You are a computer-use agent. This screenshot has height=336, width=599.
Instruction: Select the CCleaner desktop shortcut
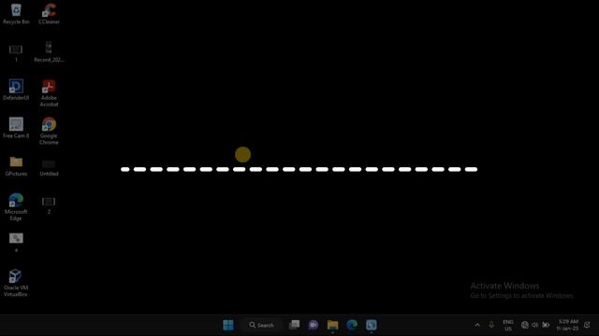click(49, 14)
